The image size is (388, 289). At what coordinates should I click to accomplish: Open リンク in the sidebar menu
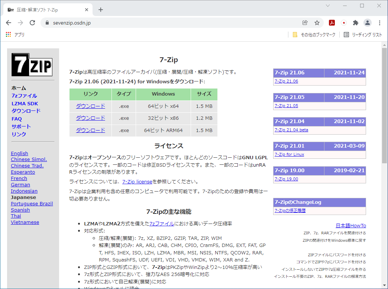[19, 134]
